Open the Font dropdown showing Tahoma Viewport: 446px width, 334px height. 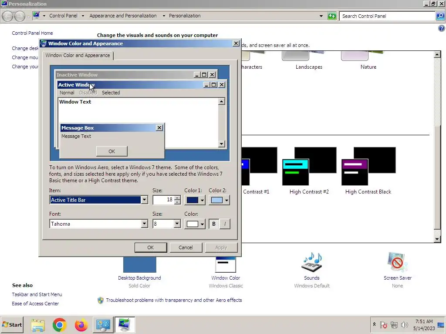(x=144, y=224)
